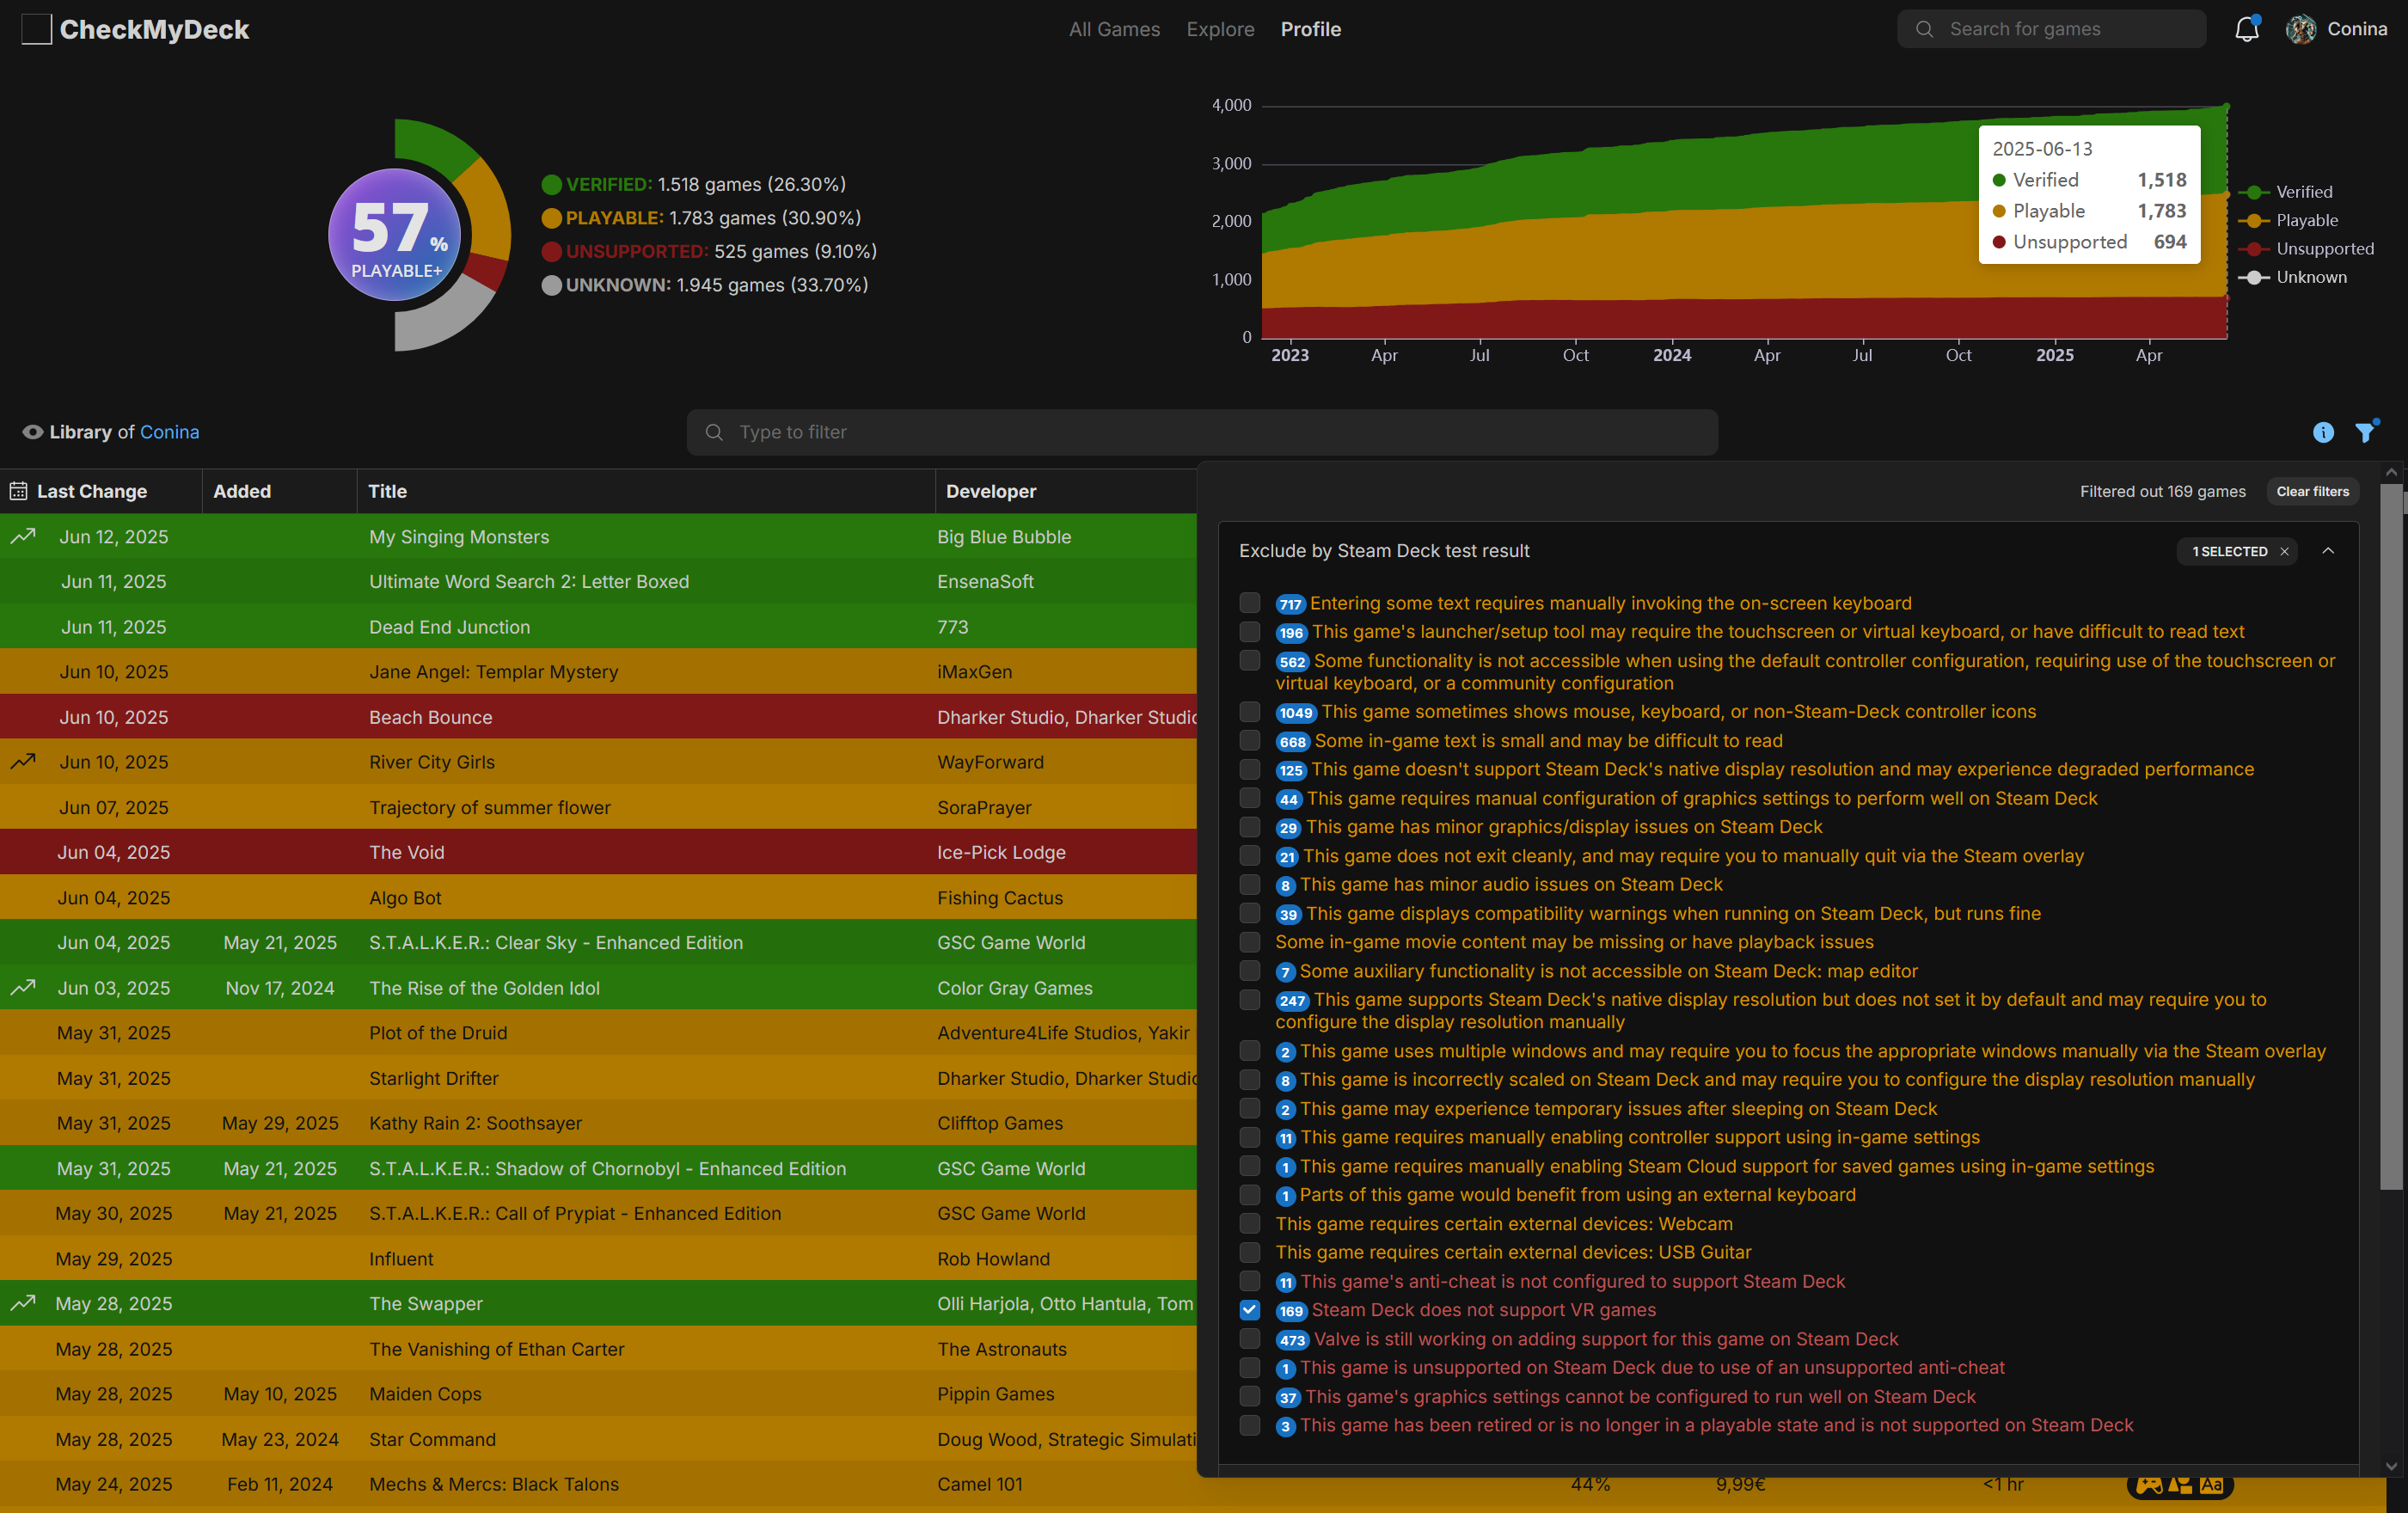The height and width of the screenshot is (1513, 2408).
Task: Check the anti-cheat not configured filter
Action: tap(1249, 1281)
